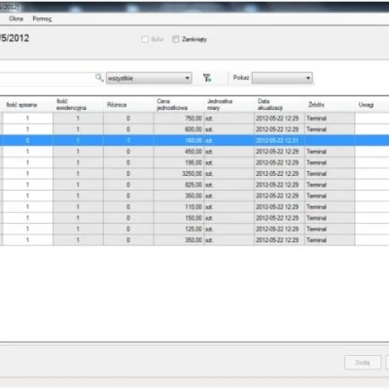Sort by the Różnica column header
This screenshot has height=389, width=389.
point(128,105)
